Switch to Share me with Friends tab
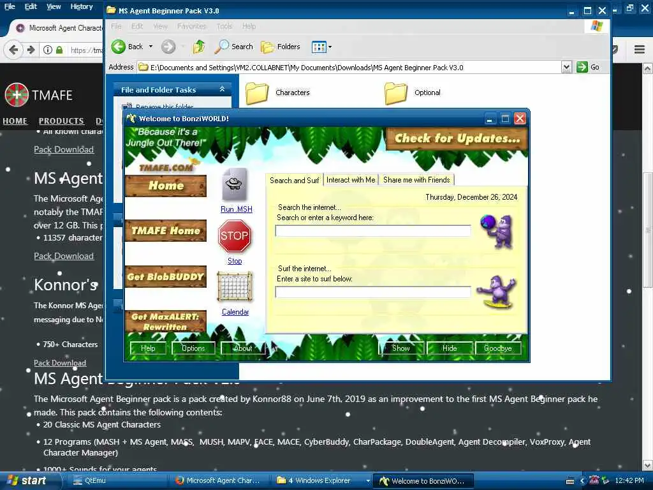 point(416,179)
